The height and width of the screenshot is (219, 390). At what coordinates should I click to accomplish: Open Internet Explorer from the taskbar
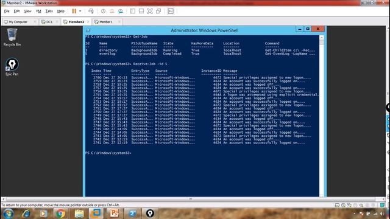26,214
